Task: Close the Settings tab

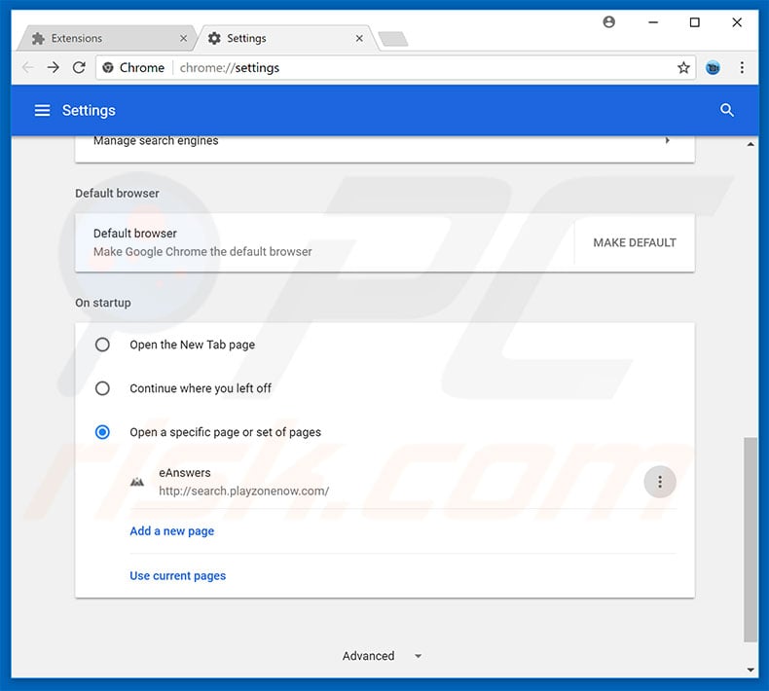Action: click(x=359, y=38)
